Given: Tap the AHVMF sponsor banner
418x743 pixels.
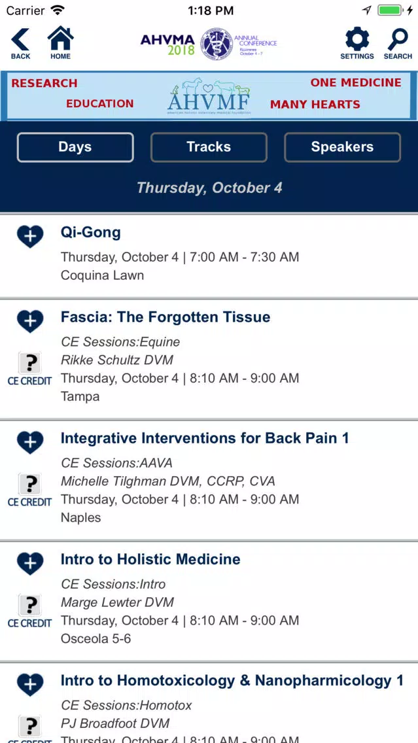Looking at the screenshot, I should coord(209,96).
